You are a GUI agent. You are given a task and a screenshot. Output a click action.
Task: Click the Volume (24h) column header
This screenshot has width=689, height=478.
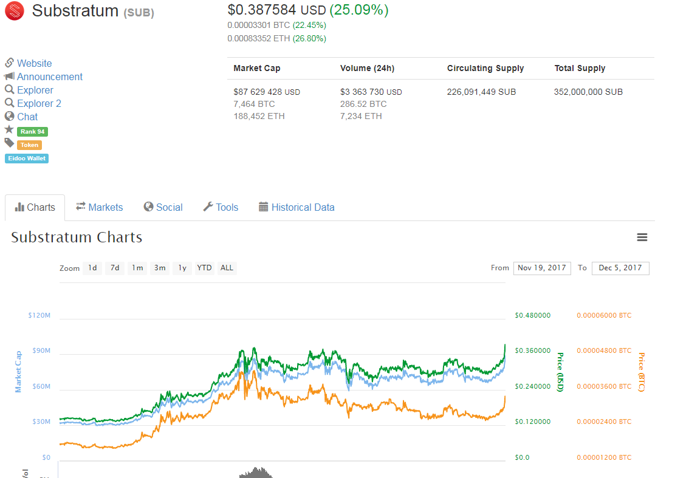[368, 68]
